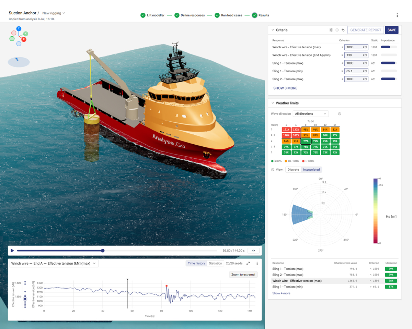Open the Wave direction dropdown

coord(311,114)
